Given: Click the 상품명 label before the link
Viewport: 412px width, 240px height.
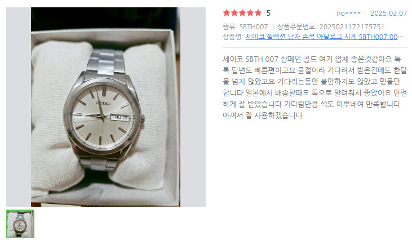Looking at the screenshot, I should [233, 37].
